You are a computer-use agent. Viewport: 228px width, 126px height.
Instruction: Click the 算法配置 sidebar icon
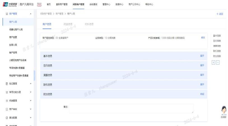(7, 118)
